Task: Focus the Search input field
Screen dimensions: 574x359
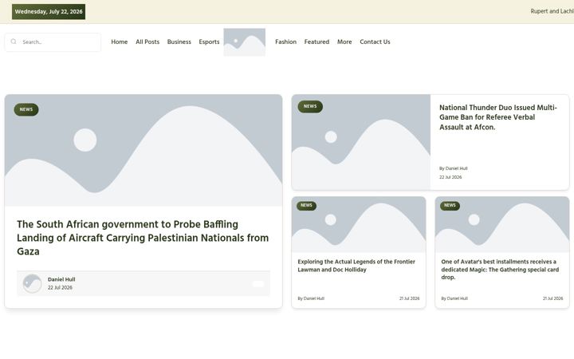Action: 53,42
